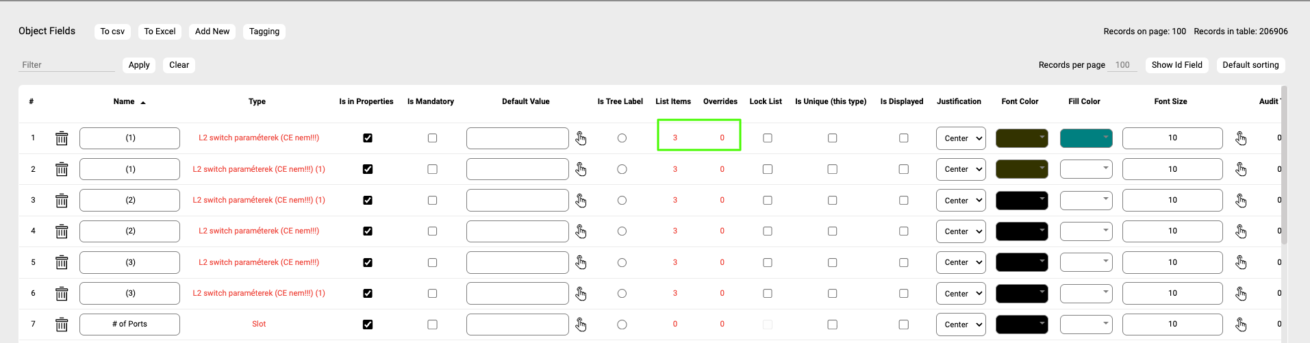Click the 'Type' column header
Screen dimensions: 1310x343
(x=257, y=101)
